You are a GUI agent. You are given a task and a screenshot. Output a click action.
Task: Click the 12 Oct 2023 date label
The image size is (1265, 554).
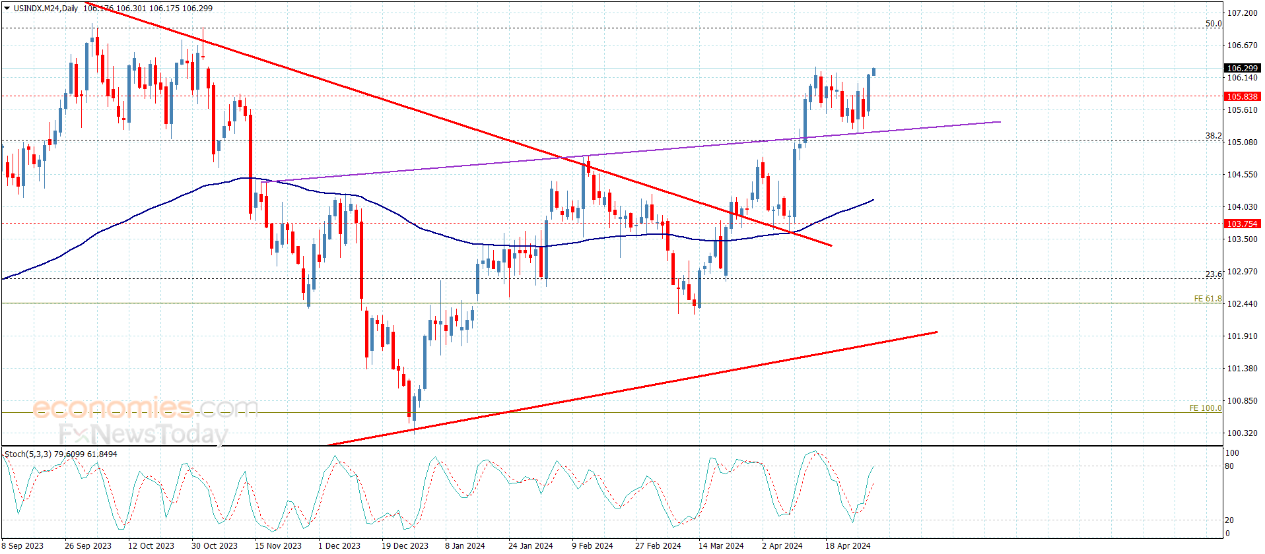pyautogui.click(x=151, y=545)
